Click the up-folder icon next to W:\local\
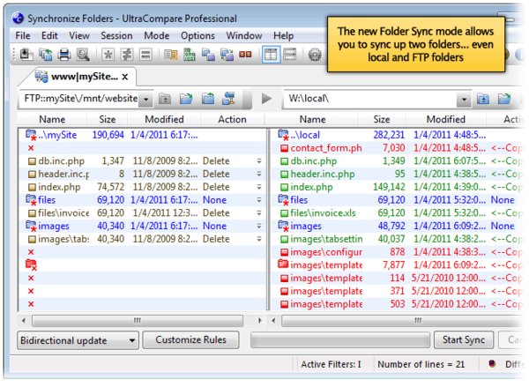The image size is (529, 387). (x=483, y=99)
